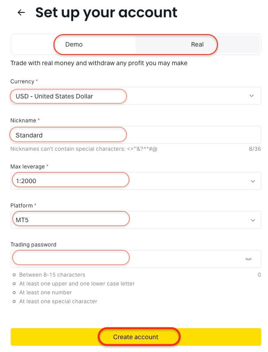This screenshot has width=268, height=352.
Task: Click the chevron arrow in Max leverage field
Action: point(252,181)
